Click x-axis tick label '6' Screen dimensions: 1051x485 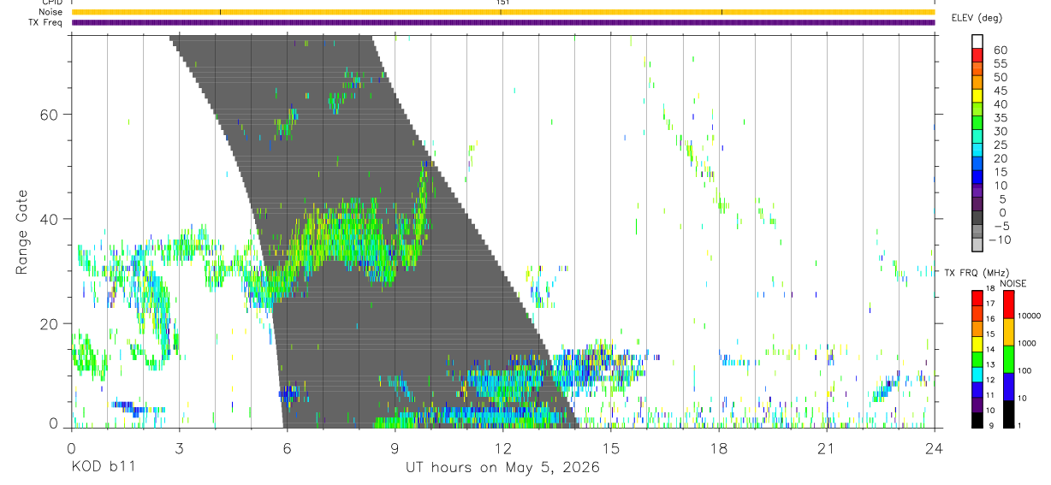287,447
